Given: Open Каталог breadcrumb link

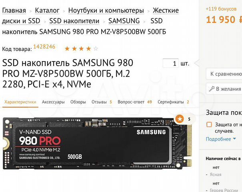Looking at the screenshot, I should [47, 10].
